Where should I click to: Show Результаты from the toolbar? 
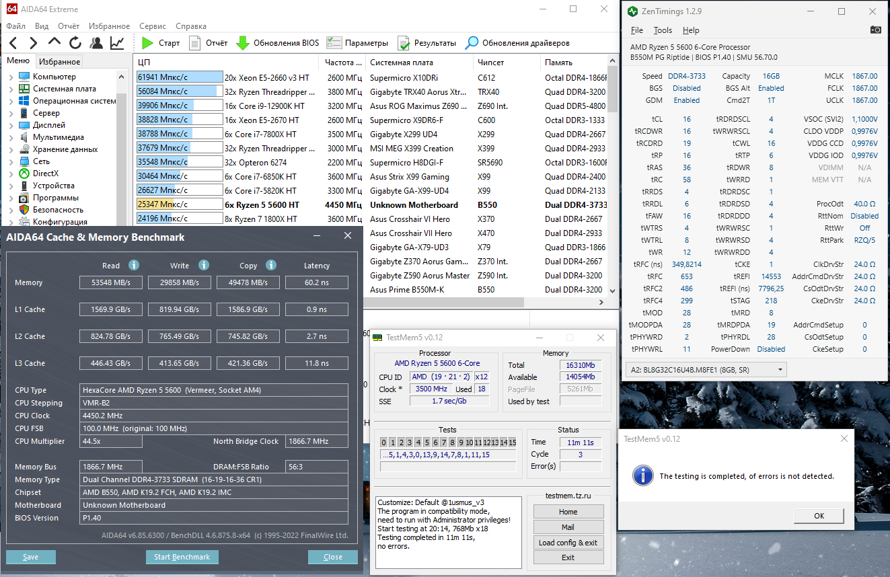427,43
